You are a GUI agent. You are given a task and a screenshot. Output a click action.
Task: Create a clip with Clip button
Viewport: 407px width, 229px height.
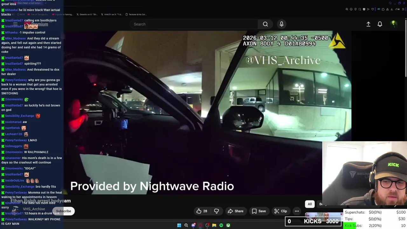(280, 211)
